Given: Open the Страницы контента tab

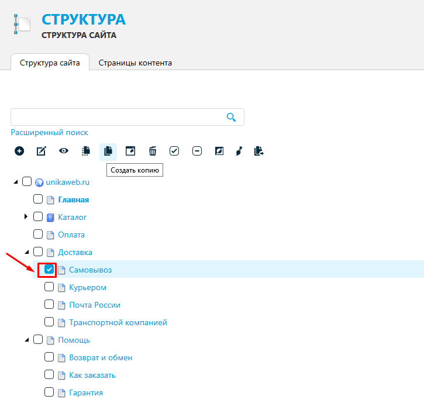Looking at the screenshot, I should [x=135, y=63].
